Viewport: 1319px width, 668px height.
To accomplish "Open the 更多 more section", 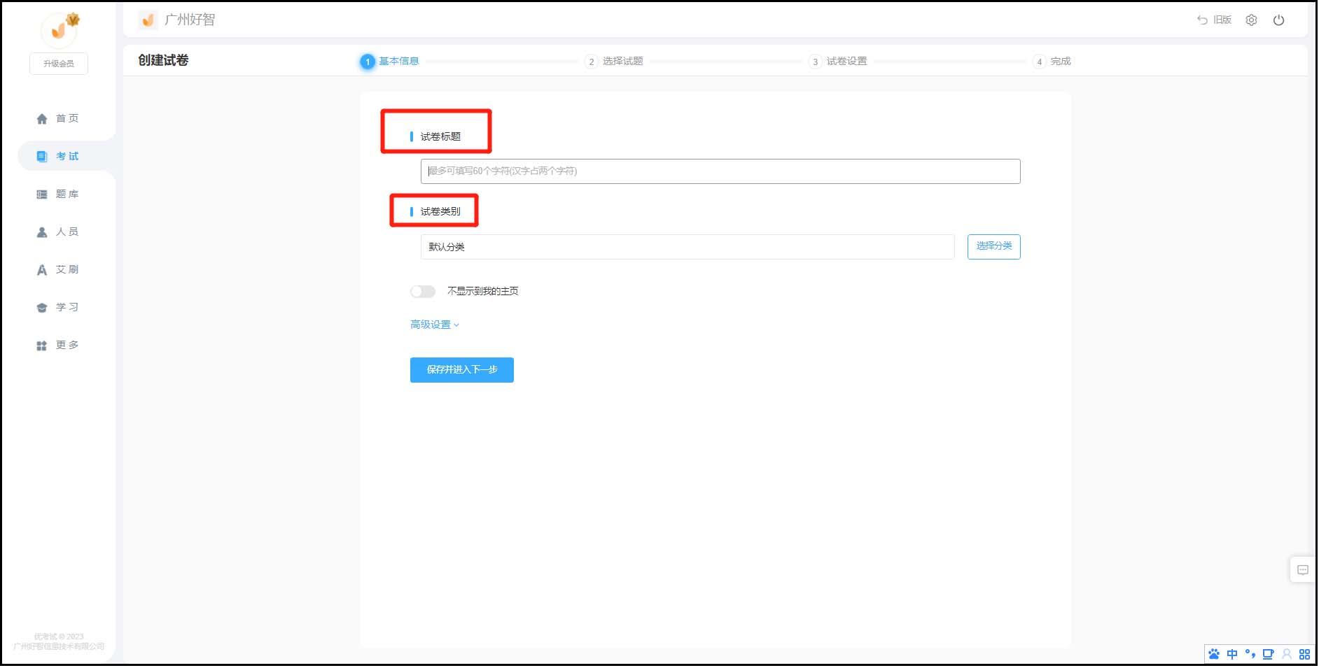I will pos(58,345).
